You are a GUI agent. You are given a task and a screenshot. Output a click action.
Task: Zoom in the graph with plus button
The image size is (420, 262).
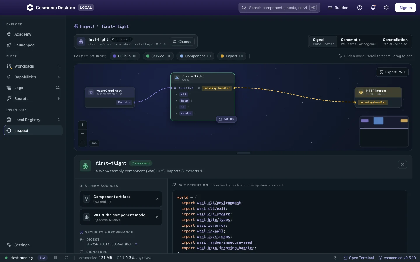pyautogui.click(x=83, y=125)
